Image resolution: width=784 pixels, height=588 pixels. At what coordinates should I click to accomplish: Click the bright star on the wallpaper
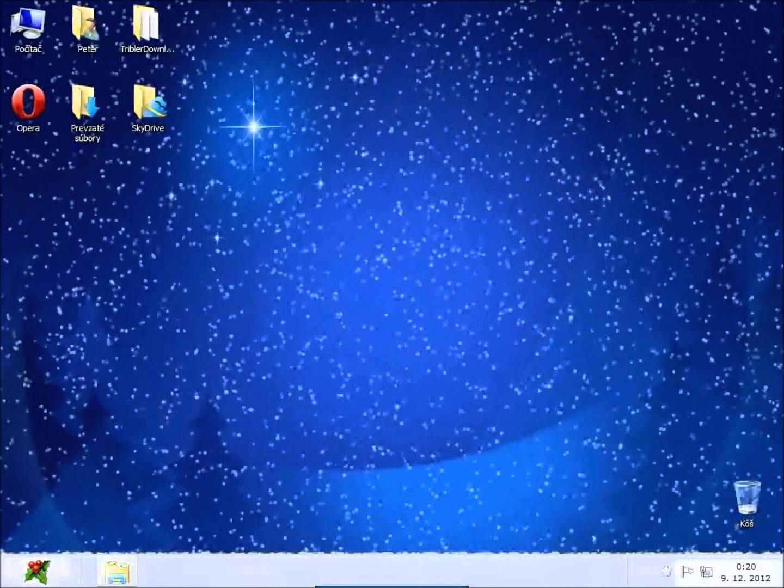[254, 127]
